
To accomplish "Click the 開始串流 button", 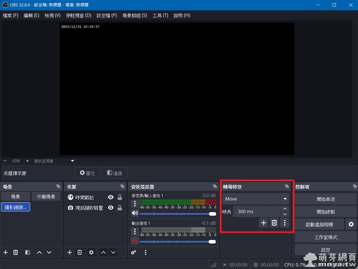I will (325, 199).
